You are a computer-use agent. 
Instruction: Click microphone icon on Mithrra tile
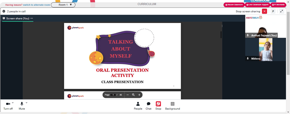248,58
